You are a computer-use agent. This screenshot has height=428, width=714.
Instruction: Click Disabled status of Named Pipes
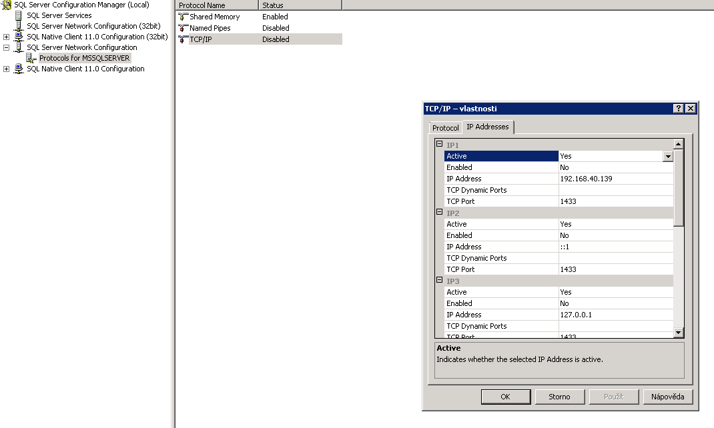click(276, 28)
